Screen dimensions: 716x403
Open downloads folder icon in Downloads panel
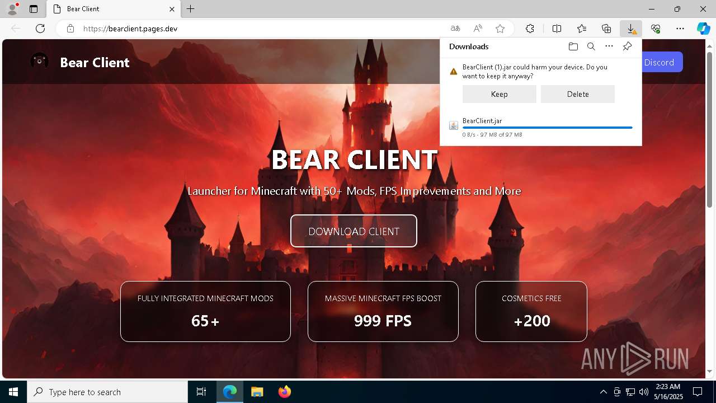tap(573, 46)
